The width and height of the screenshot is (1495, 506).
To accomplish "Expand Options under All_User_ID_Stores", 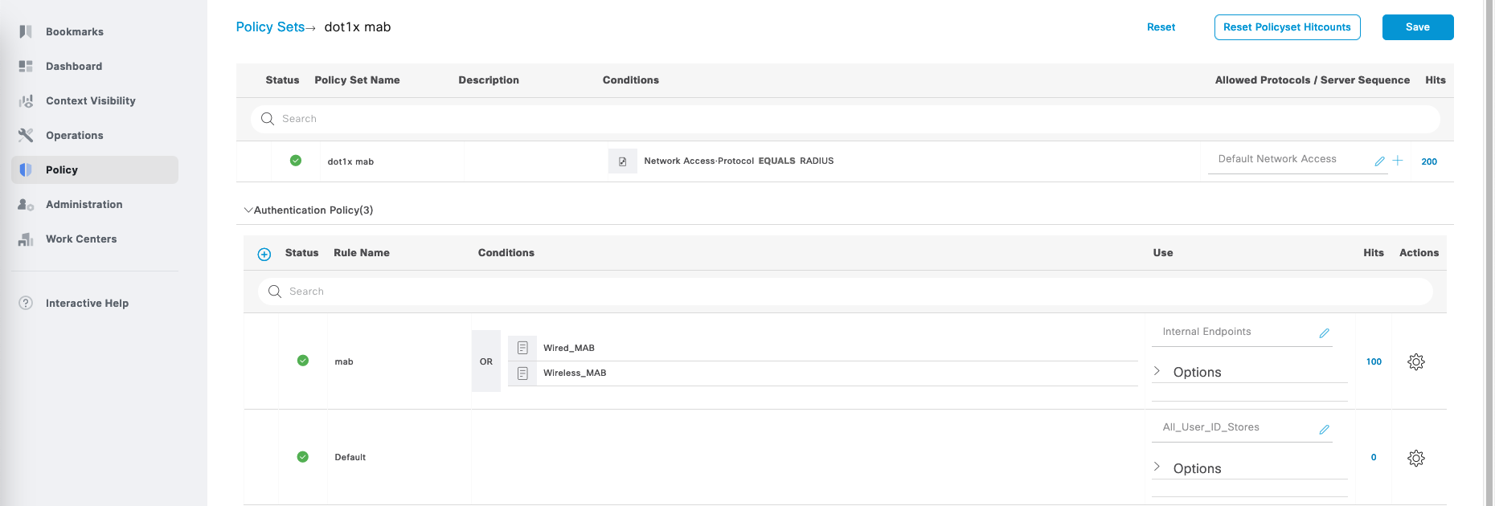I will click(1157, 467).
